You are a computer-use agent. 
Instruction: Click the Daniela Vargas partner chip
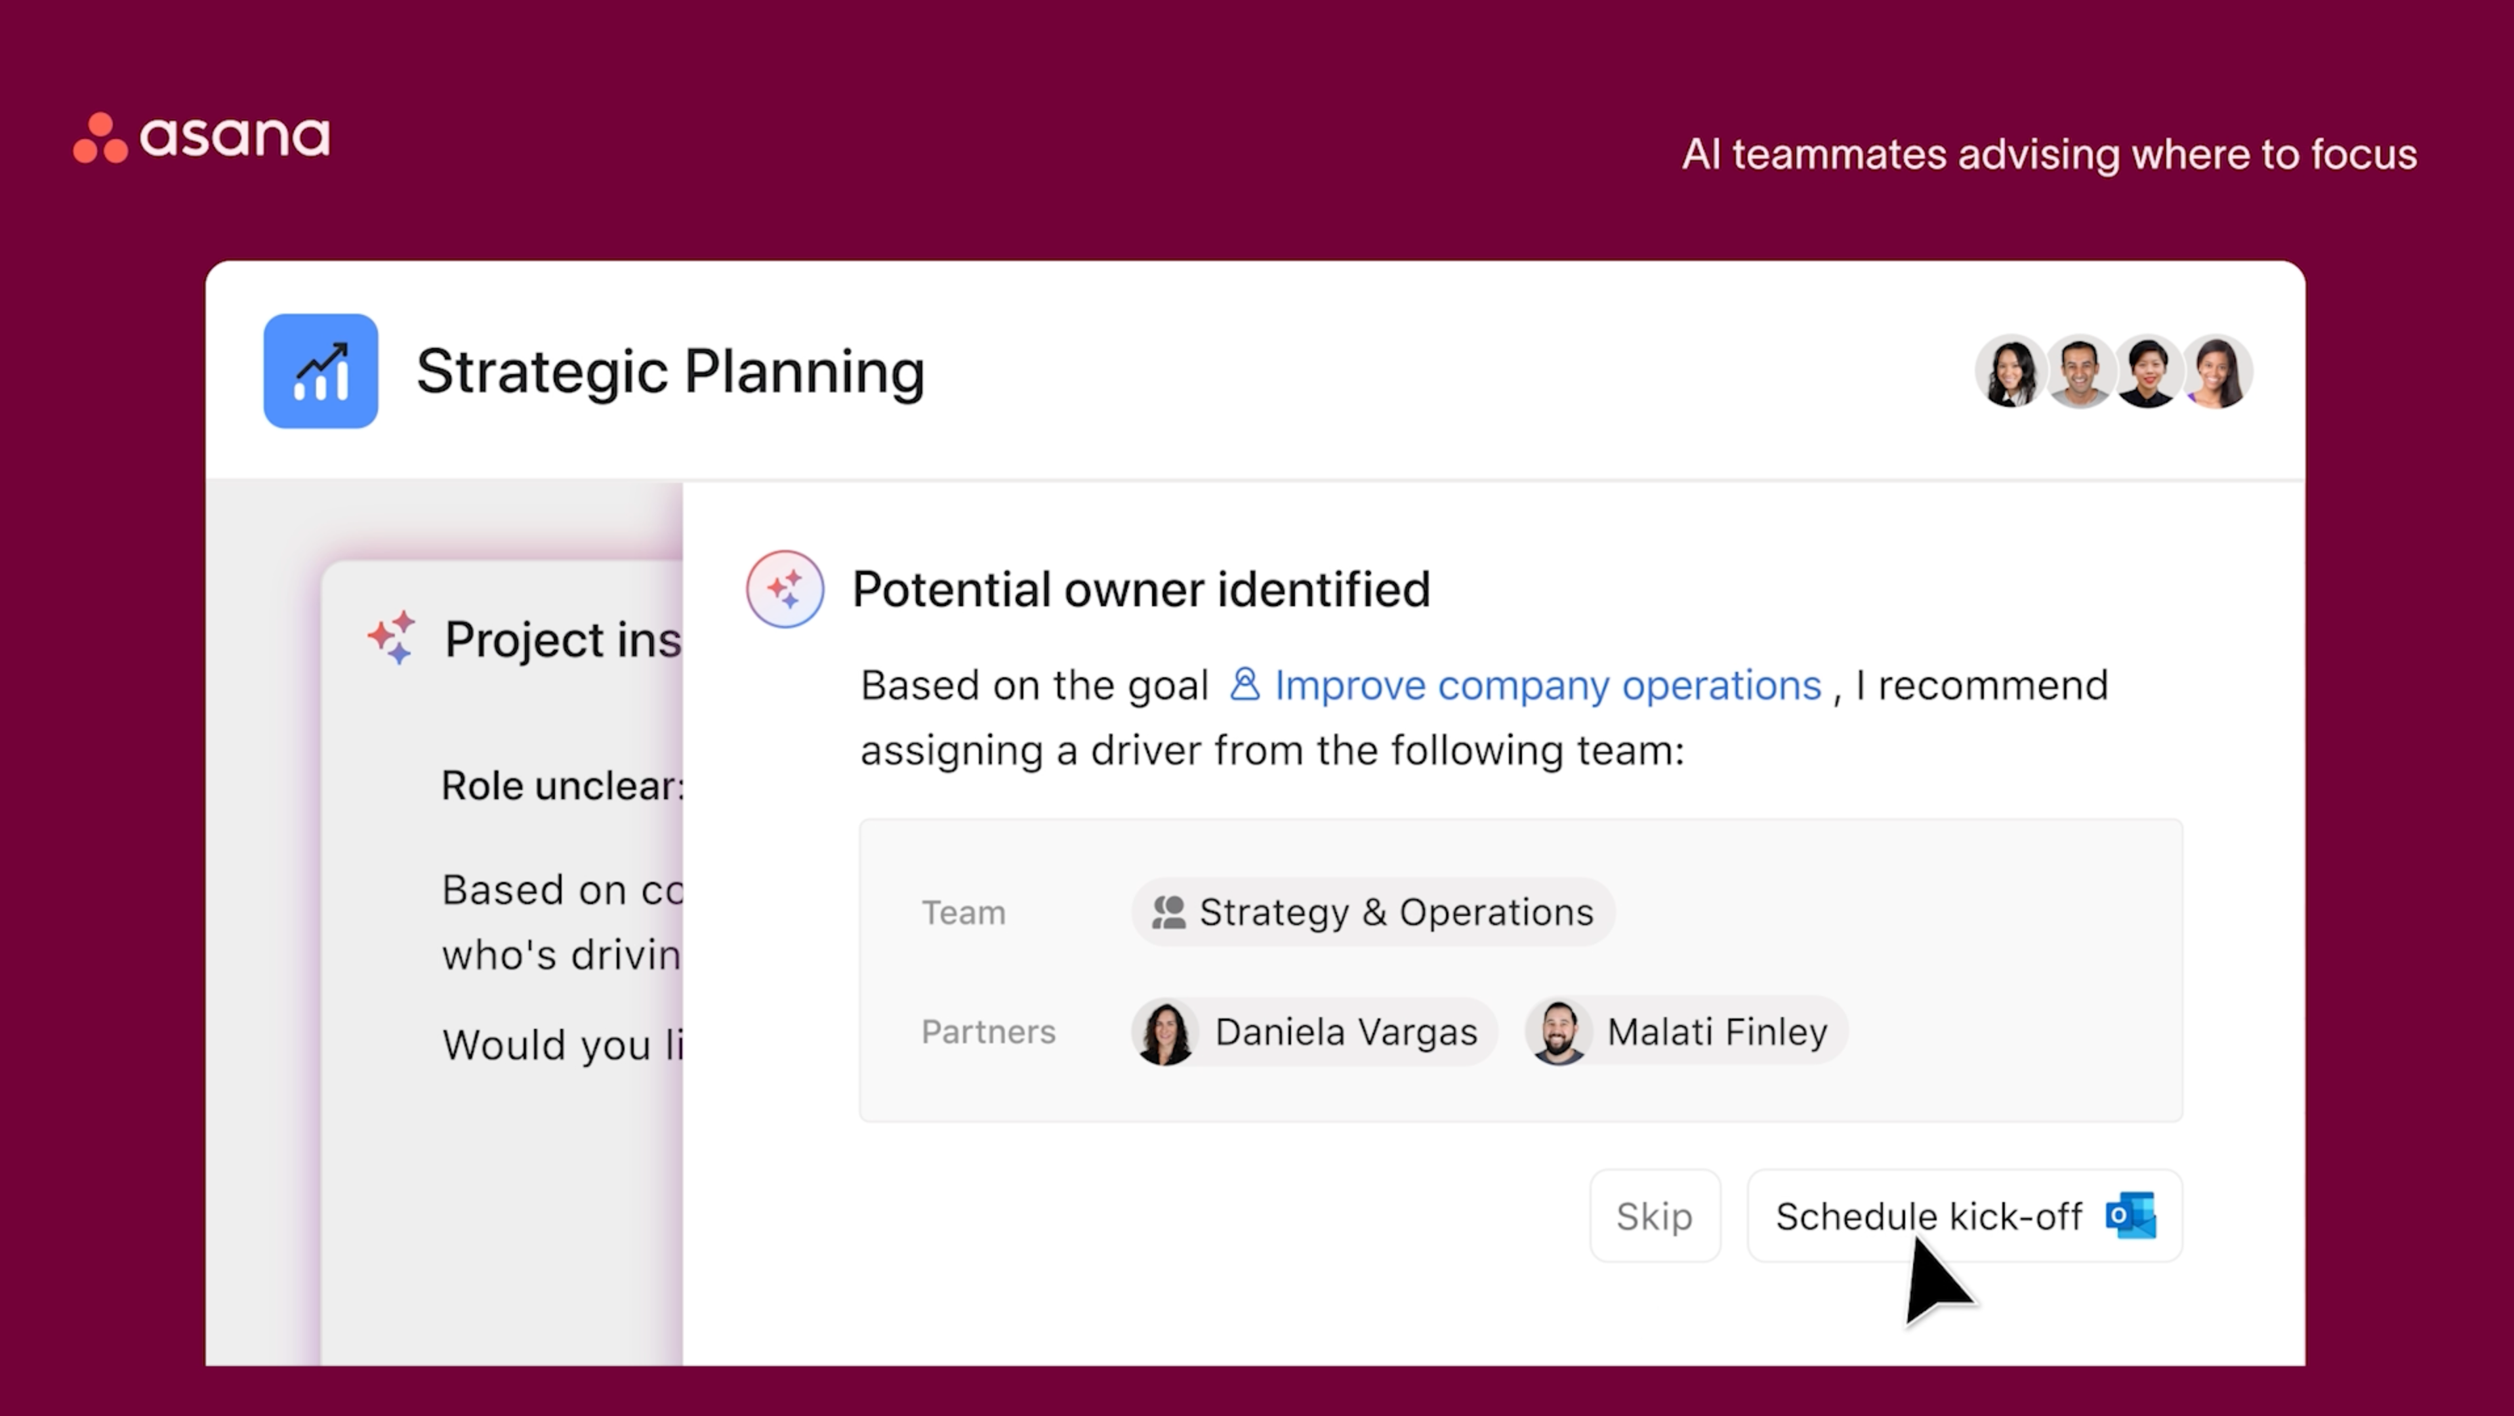point(1313,1031)
